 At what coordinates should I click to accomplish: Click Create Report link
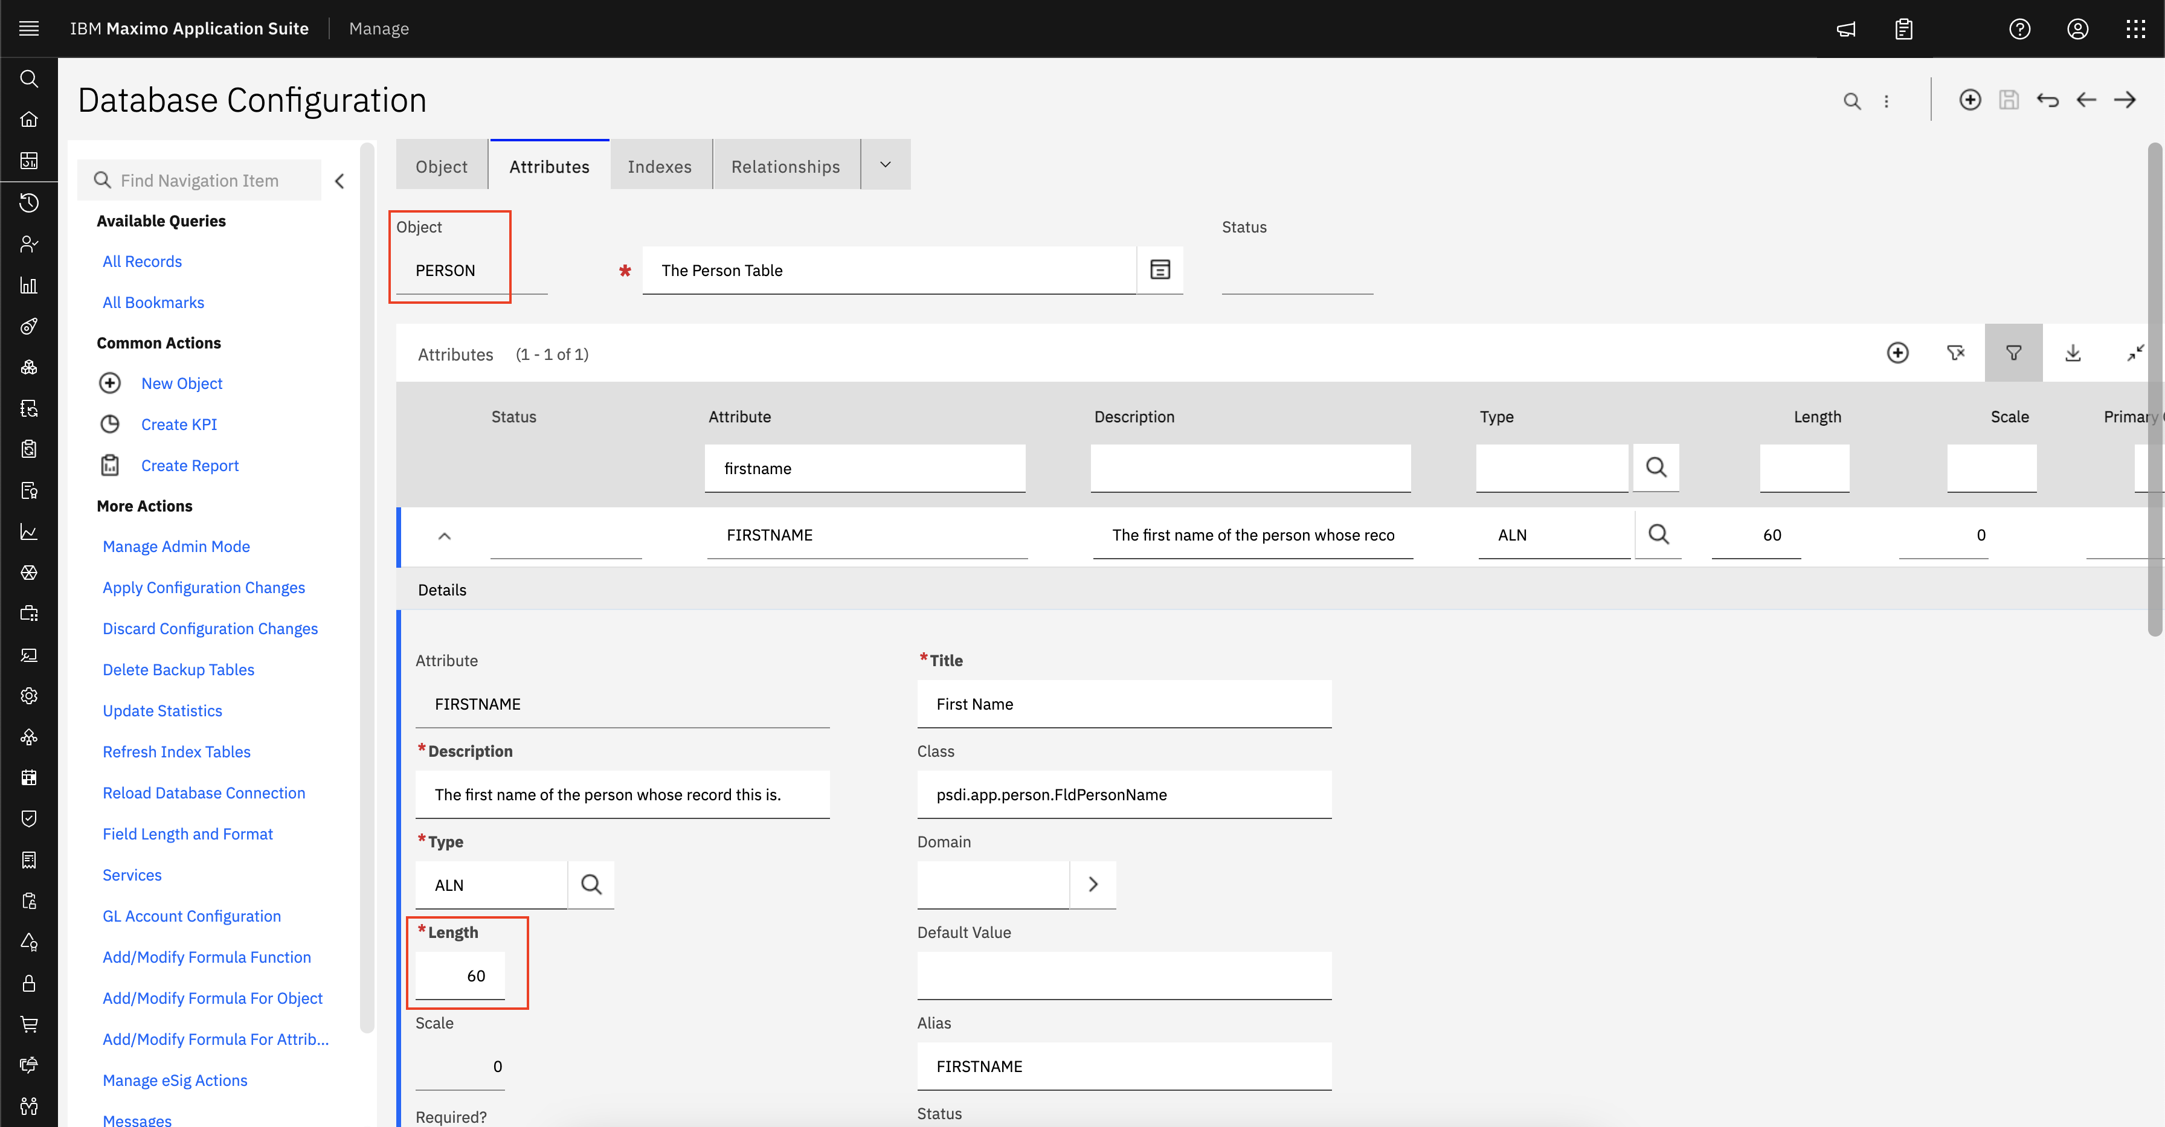click(190, 466)
